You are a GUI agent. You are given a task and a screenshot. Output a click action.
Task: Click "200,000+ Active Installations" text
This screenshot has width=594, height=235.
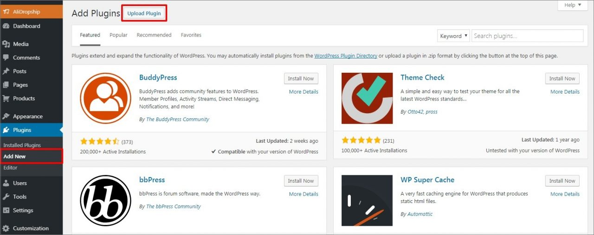tap(113, 152)
